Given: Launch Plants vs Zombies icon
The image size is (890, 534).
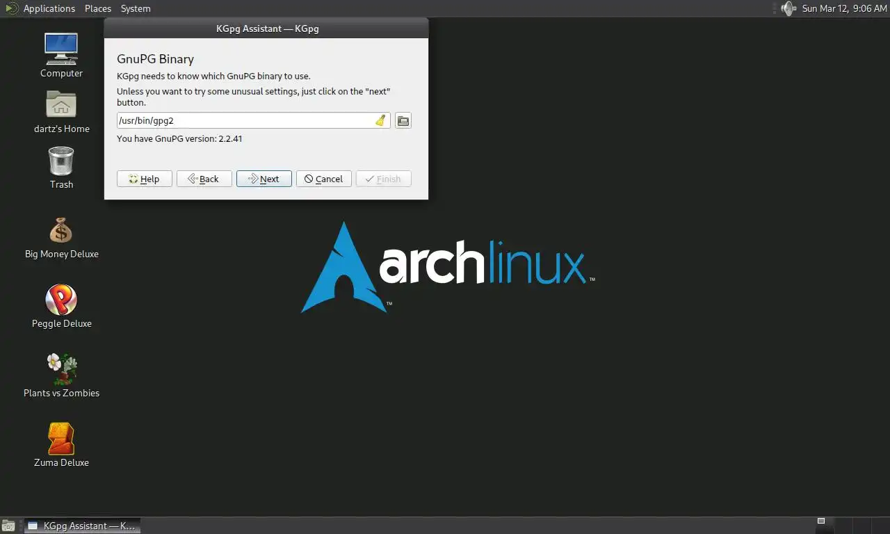Looking at the screenshot, I should (x=61, y=369).
